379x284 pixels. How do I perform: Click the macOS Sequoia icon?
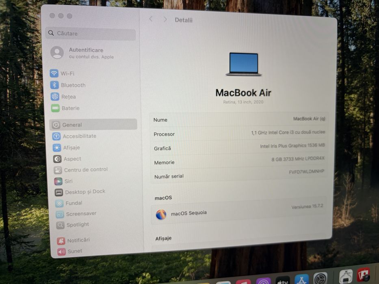click(x=161, y=215)
